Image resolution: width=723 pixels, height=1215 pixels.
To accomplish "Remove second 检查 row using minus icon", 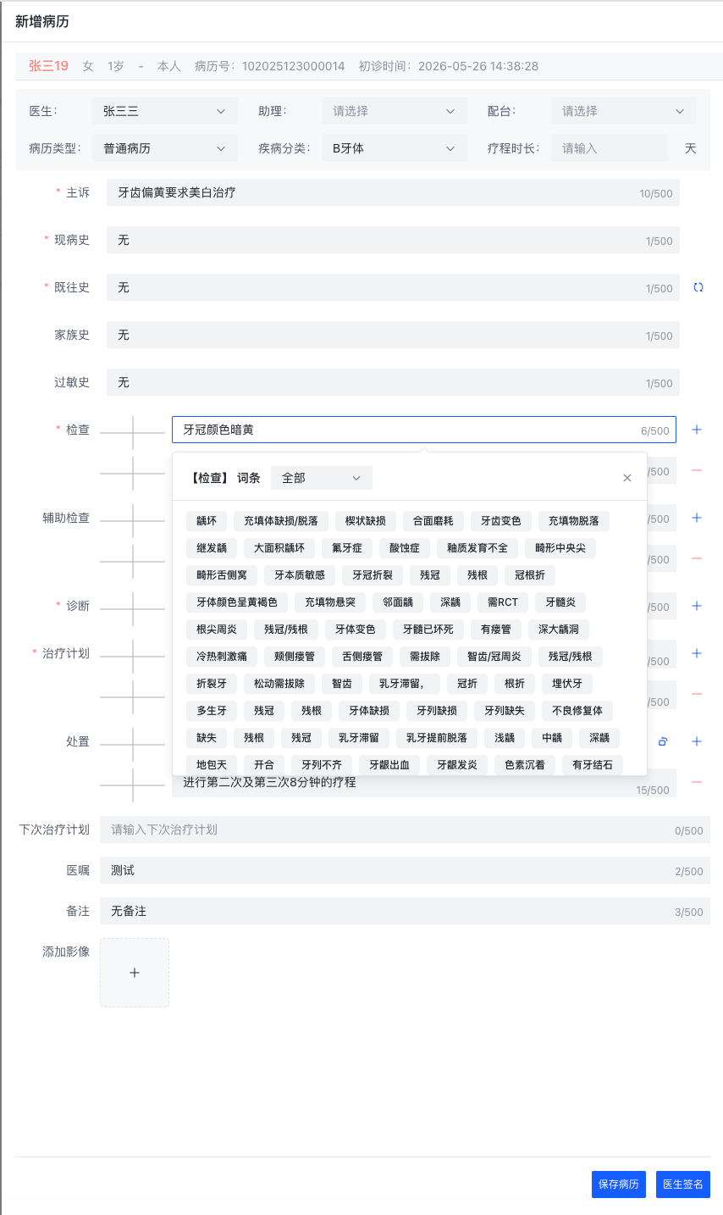I will tap(697, 470).
